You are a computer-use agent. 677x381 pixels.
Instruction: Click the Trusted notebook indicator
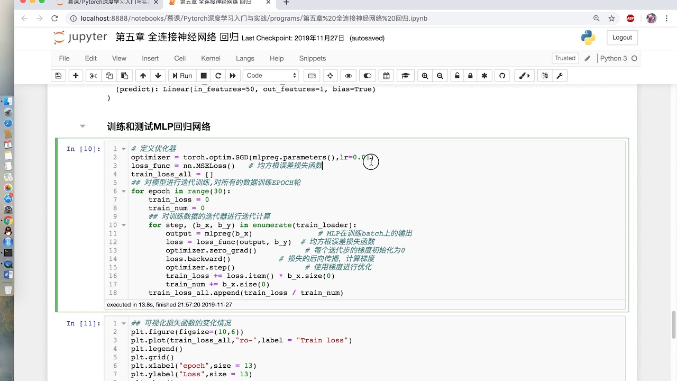click(565, 58)
